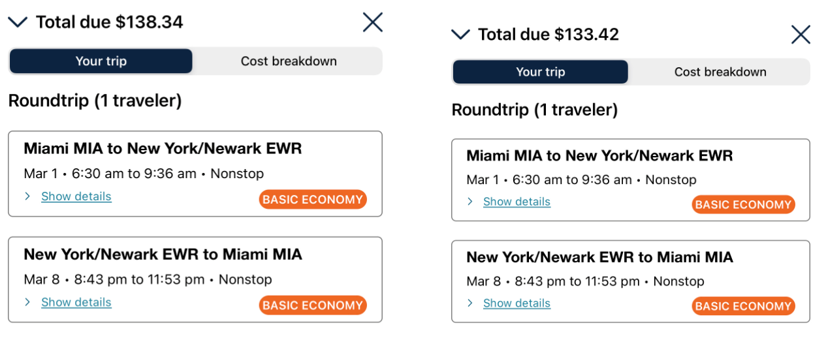Image resolution: width=828 pixels, height=342 pixels.
Task: Close the $133.42 trip summary with X
Action: click(801, 35)
